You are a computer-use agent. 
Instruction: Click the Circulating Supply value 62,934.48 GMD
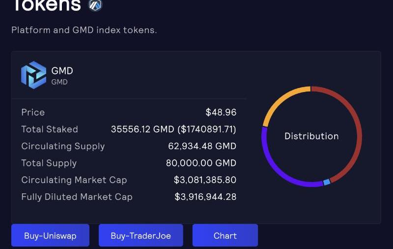[x=202, y=146]
